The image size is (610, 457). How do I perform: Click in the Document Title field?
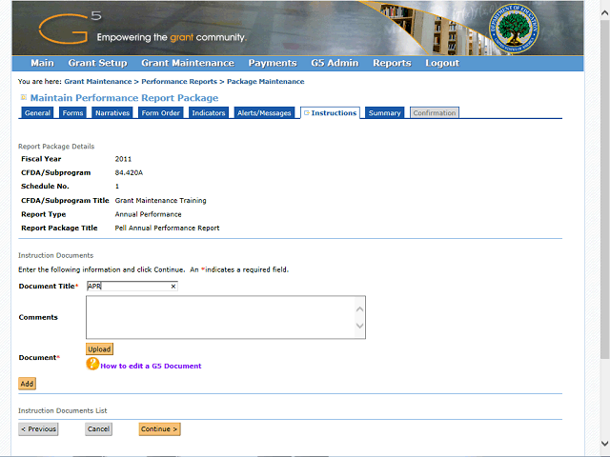click(132, 287)
